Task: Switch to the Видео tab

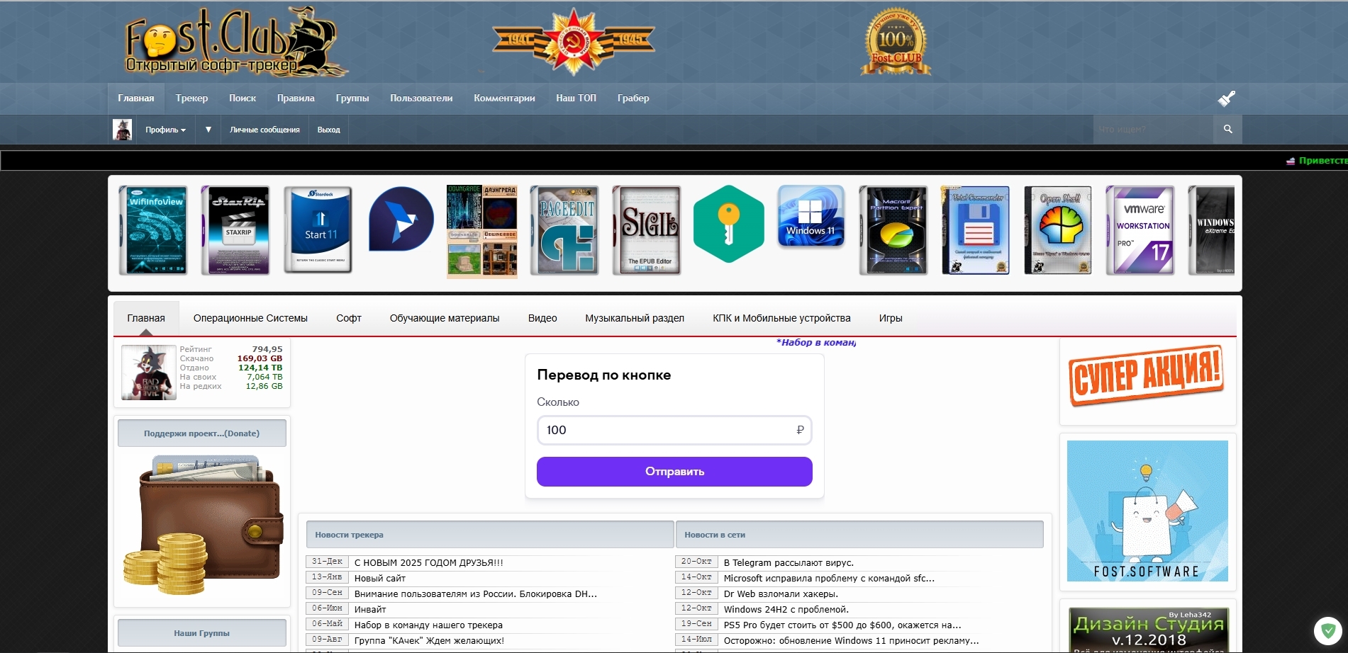Action: point(542,318)
